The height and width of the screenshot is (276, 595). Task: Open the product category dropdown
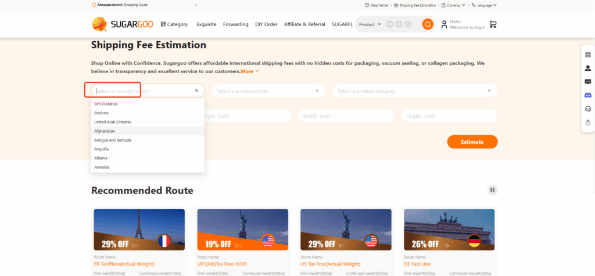(415, 91)
